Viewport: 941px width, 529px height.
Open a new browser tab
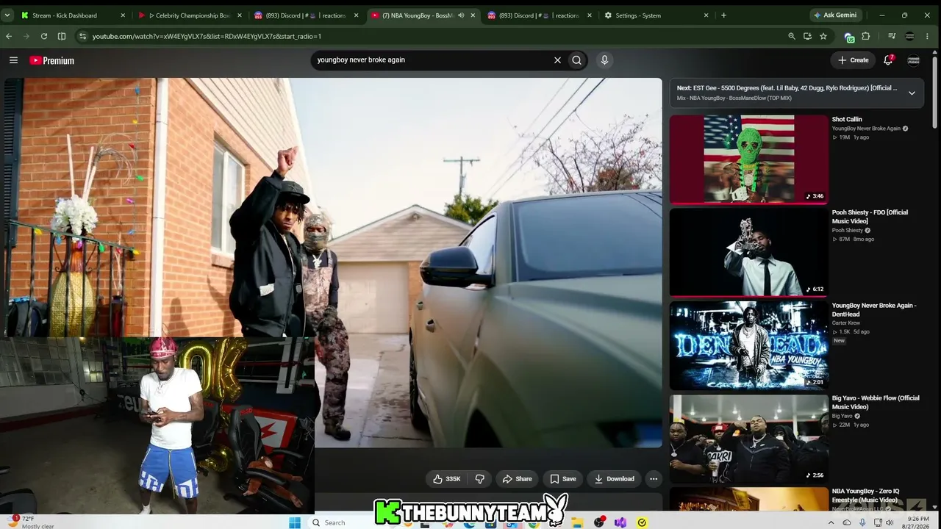tap(723, 15)
